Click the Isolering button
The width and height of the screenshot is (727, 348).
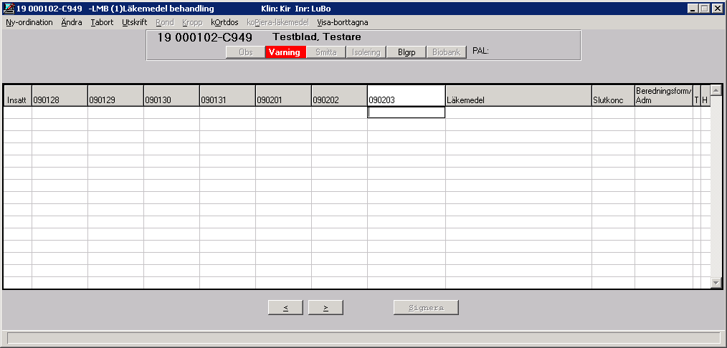366,52
